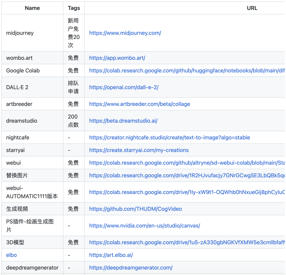This screenshot has width=286, height=275.
Task: Click the 免费 tag in 3D模型 row
Action: tap(73, 242)
